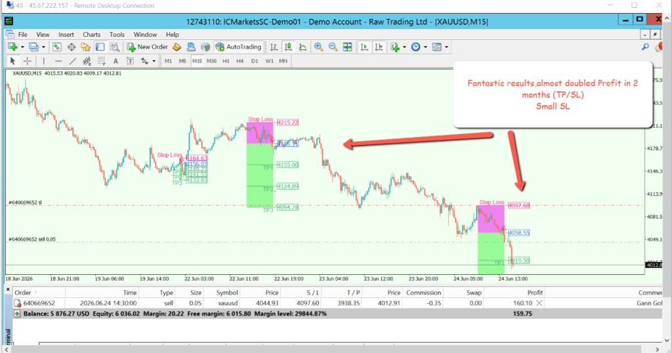Click the Templates icon
This screenshot has width=672, height=353.
(436, 47)
